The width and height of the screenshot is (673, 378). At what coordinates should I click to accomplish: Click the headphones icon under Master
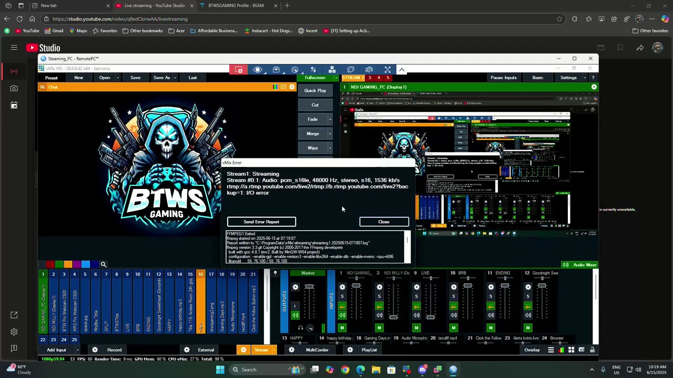pyautogui.click(x=300, y=328)
